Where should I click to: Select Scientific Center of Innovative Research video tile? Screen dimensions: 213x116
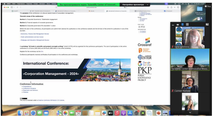[190, 60]
